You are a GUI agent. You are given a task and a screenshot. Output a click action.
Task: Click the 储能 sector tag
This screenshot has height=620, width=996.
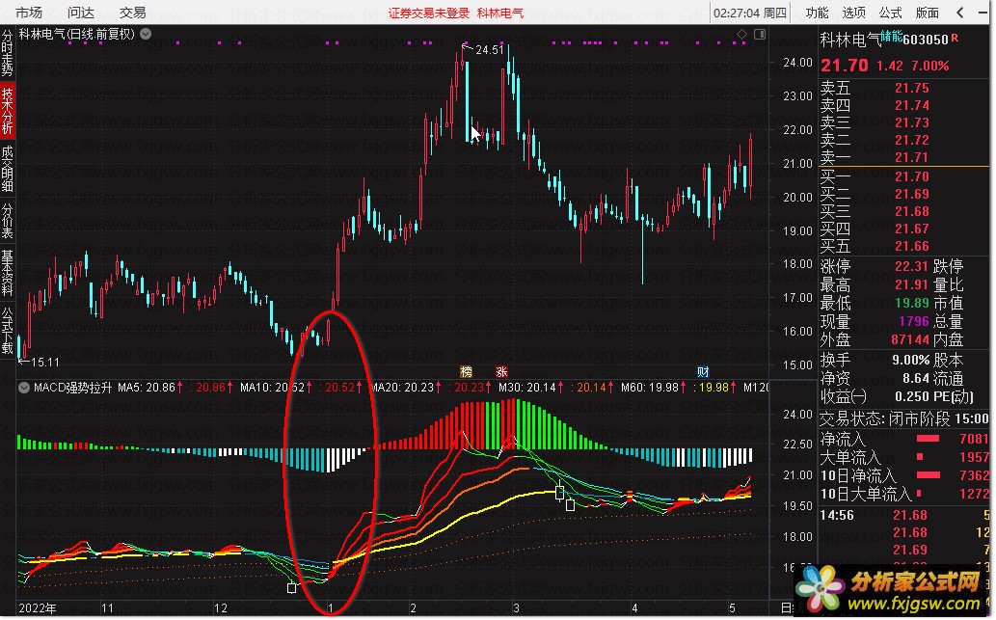pyautogui.click(x=891, y=37)
